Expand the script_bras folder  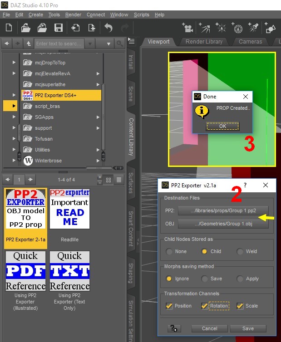point(14,106)
